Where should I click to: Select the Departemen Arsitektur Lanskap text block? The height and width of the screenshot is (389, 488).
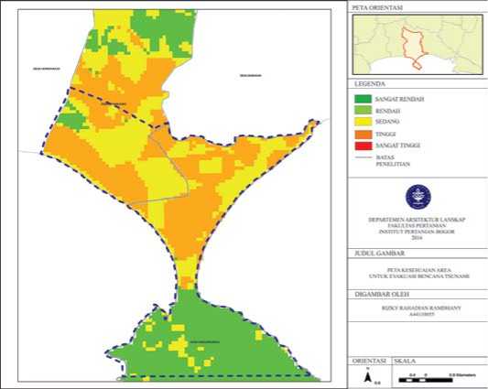pos(417,229)
